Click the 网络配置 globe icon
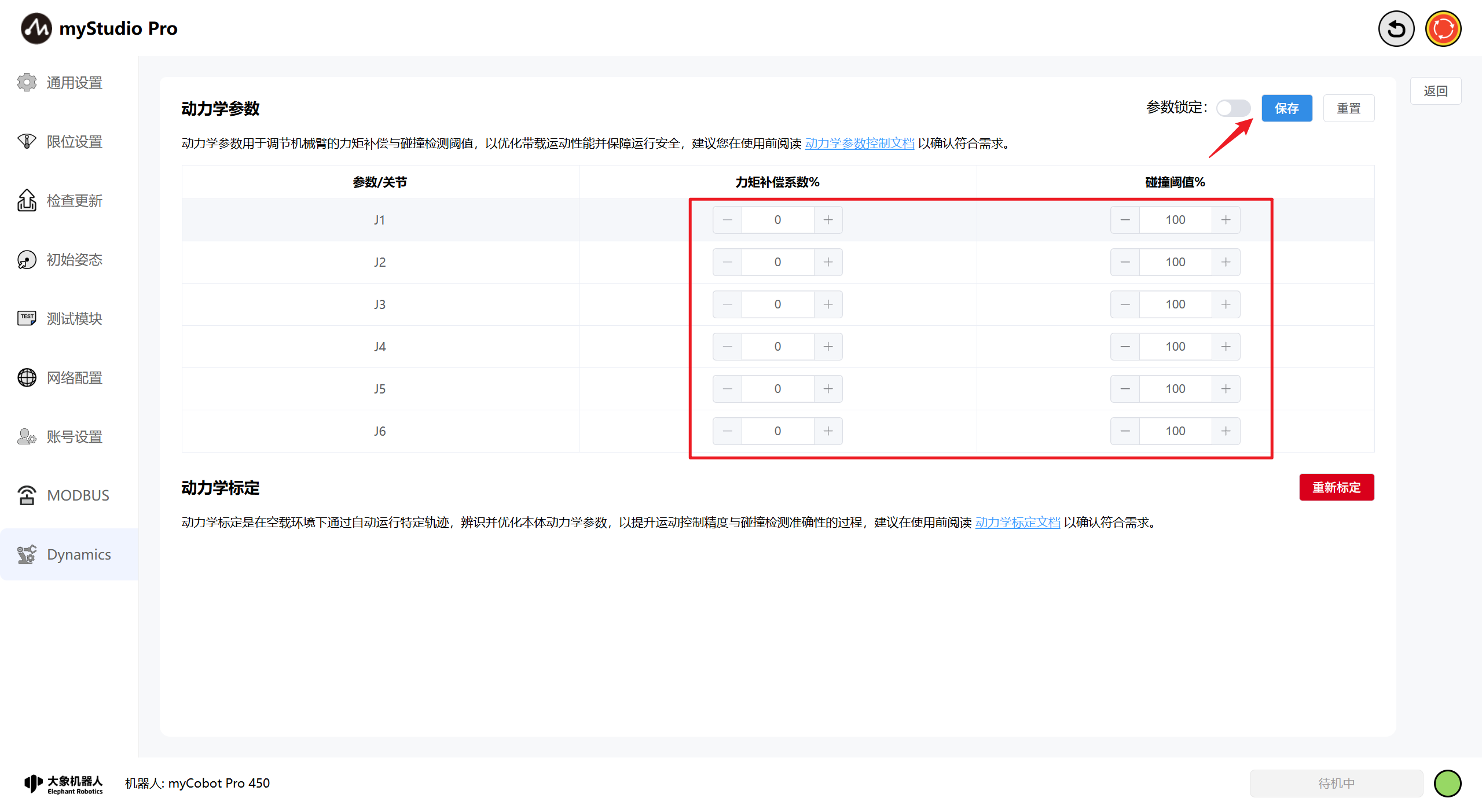 coord(27,377)
